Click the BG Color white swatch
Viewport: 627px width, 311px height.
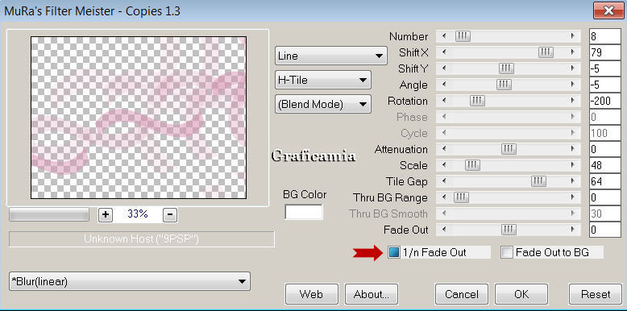pos(304,212)
